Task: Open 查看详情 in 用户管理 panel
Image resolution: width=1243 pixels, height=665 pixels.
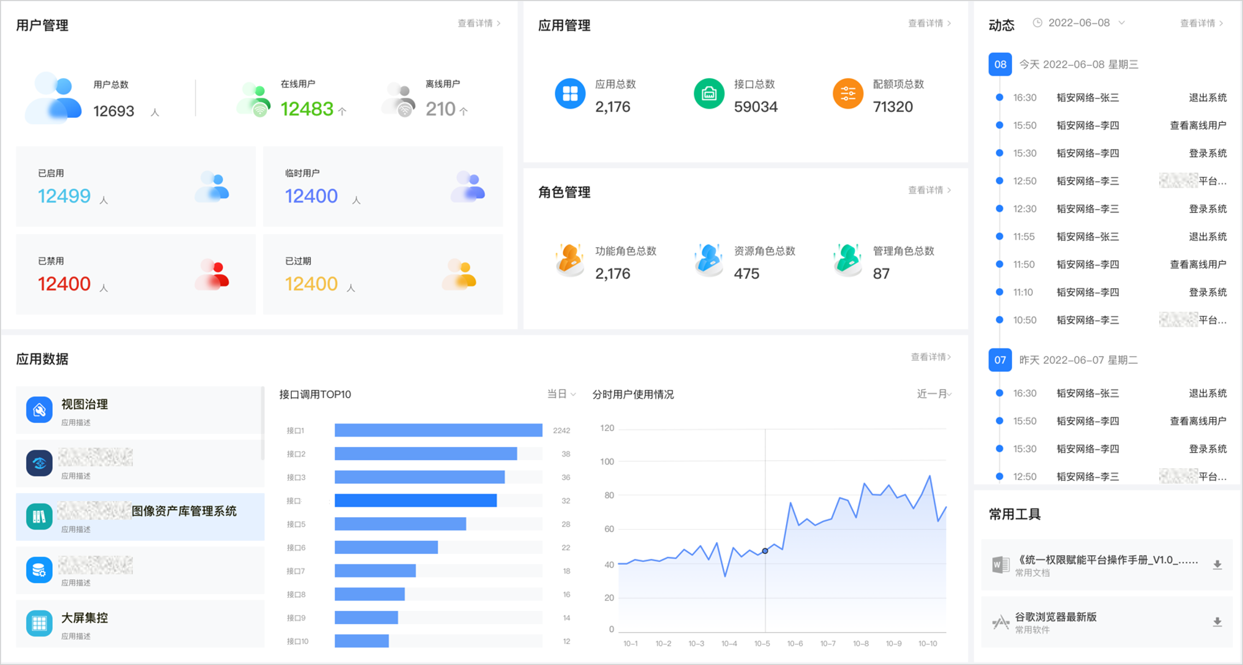Action: [x=479, y=24]
